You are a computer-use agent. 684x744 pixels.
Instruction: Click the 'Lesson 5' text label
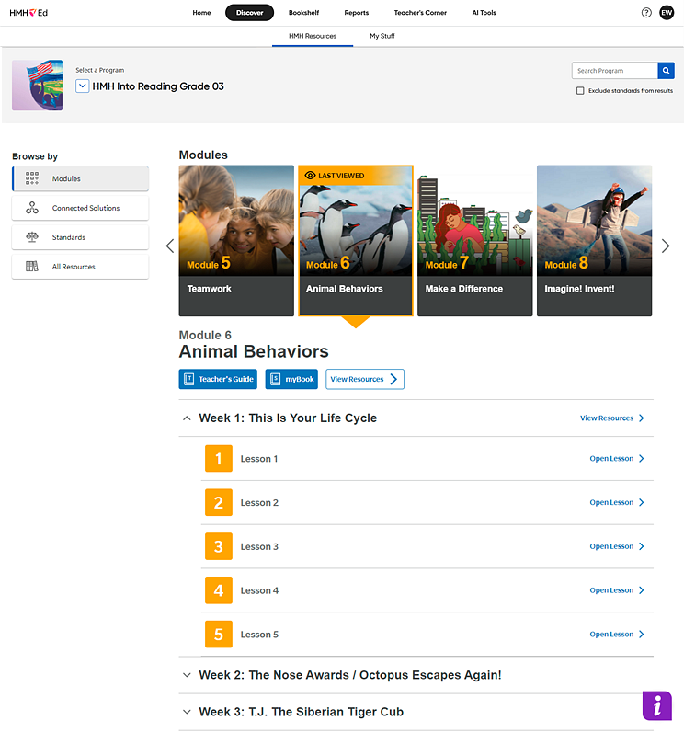[259, 635]
